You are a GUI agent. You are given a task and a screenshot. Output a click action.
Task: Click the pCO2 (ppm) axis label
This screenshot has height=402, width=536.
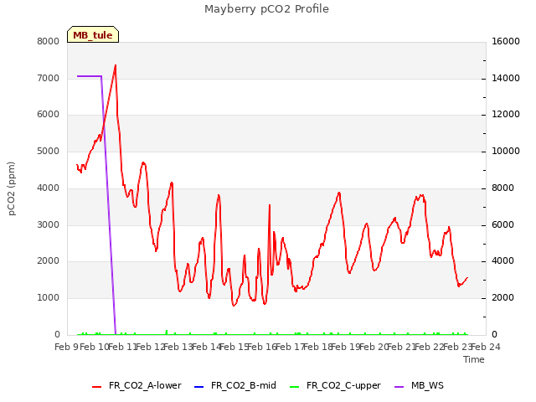[x=12, y=188]
